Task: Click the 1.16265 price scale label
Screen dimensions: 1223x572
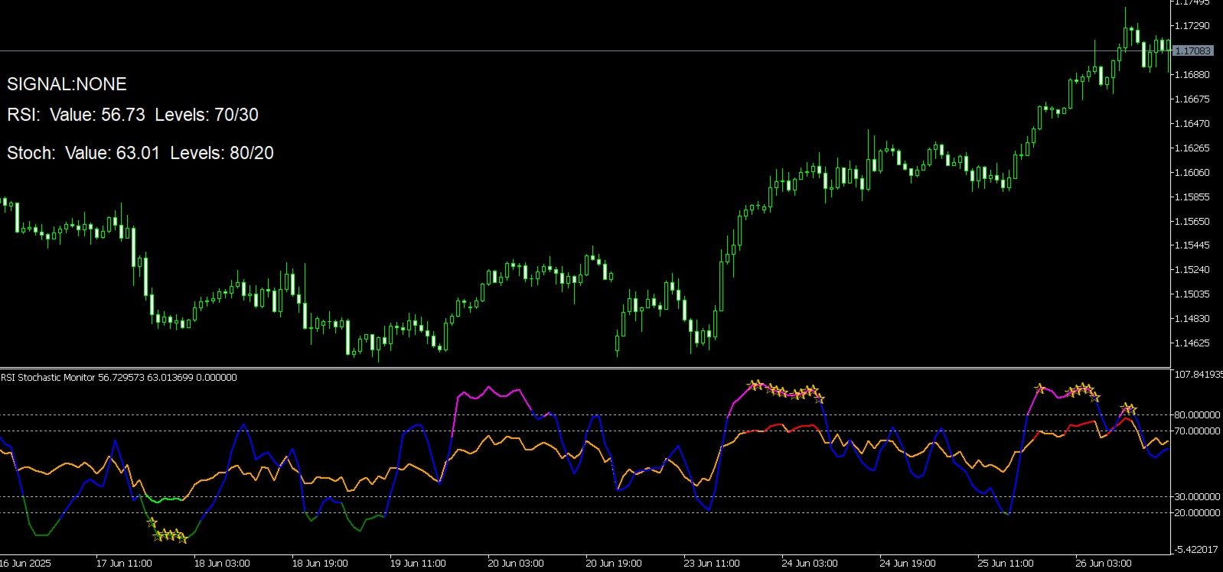Action: coord(1191,148)
